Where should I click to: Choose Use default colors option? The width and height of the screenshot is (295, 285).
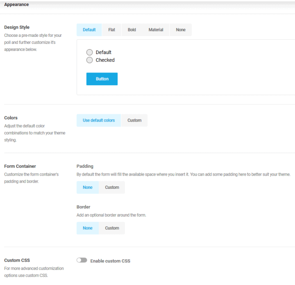pyautogui.click(x=99, y=120)
